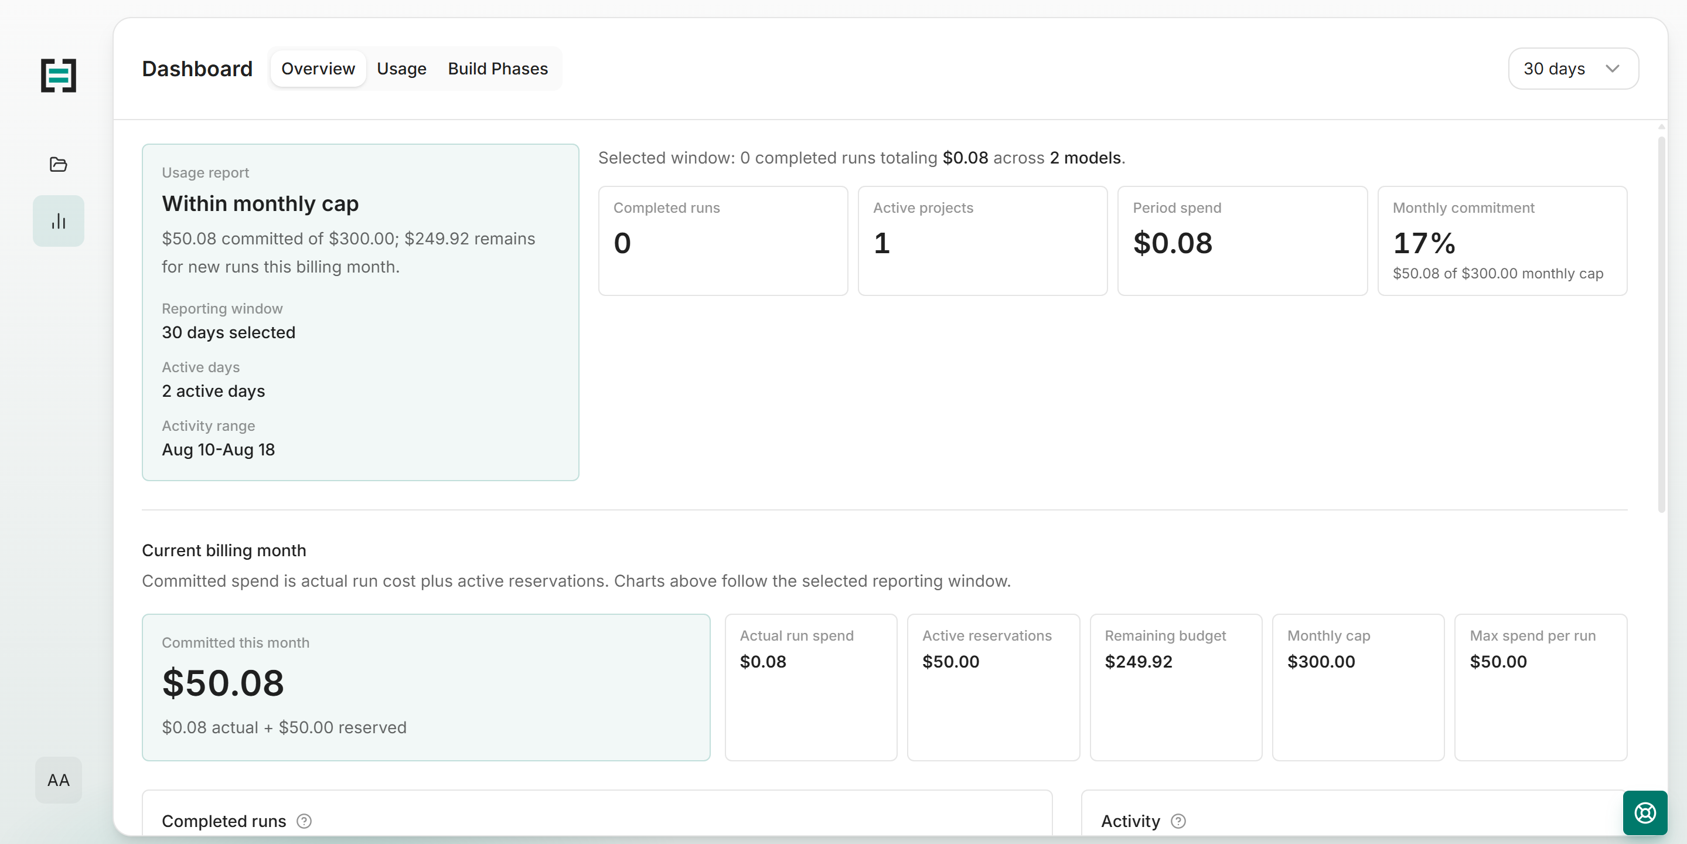Click the help icon beside Completed runs

(x=304, y=821)
